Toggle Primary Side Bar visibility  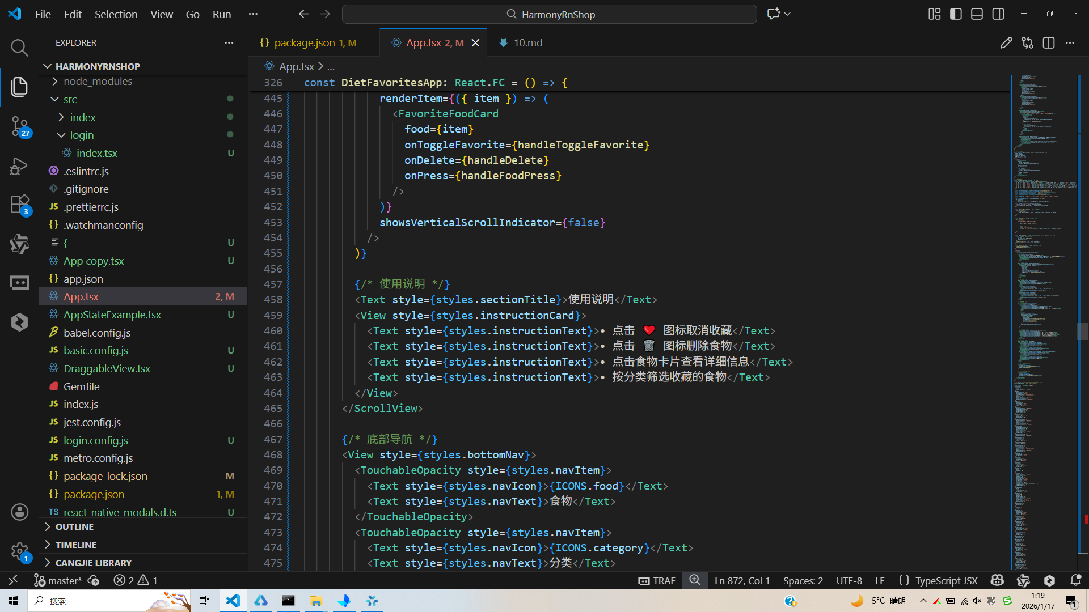click(x=956, y=14)
